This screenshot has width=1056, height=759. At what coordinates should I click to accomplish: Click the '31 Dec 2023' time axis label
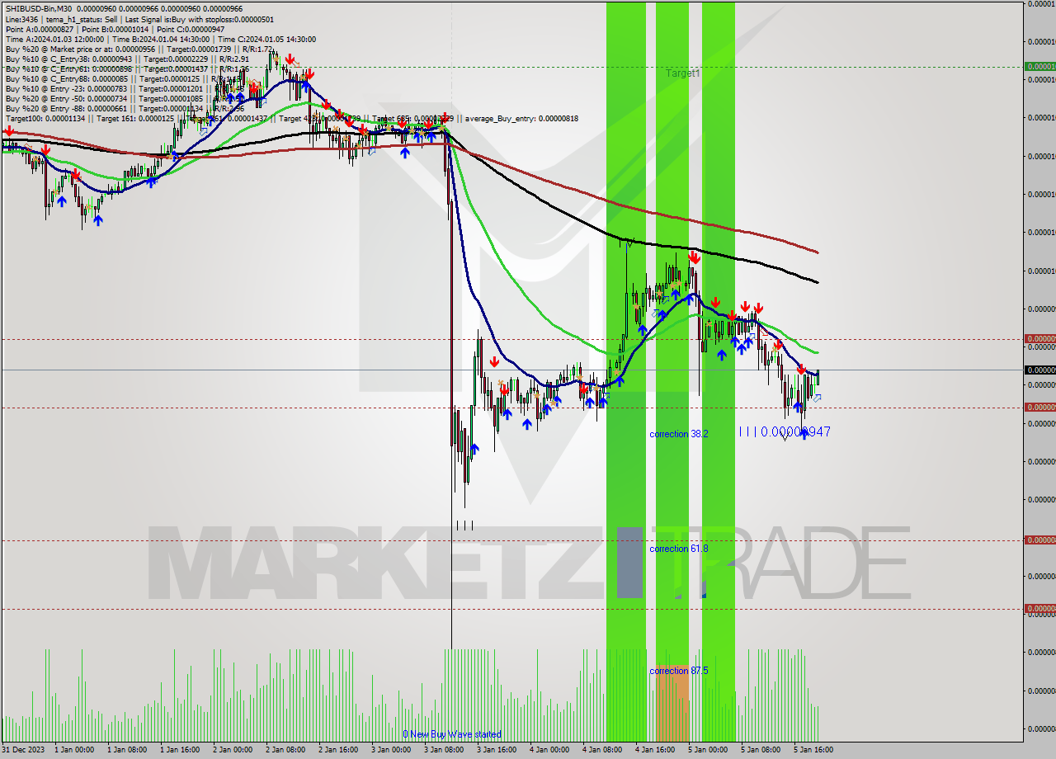point(23,750)
